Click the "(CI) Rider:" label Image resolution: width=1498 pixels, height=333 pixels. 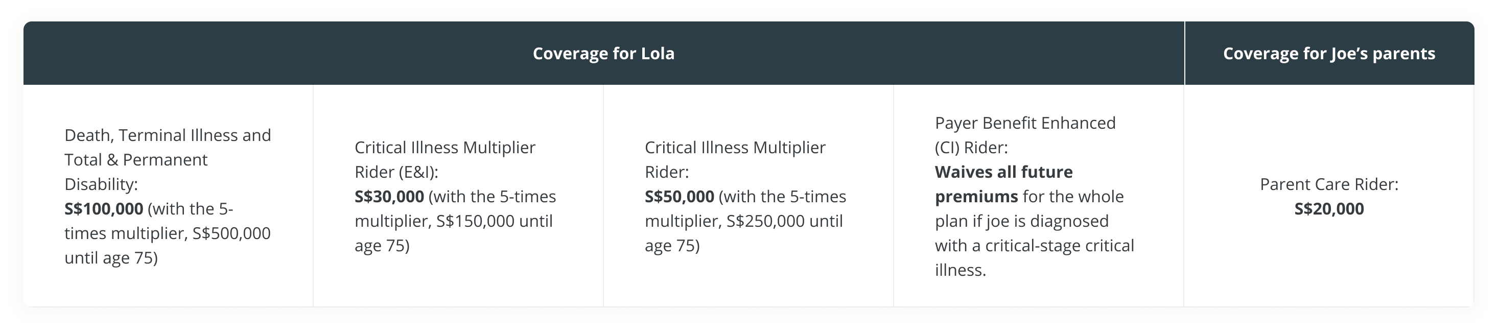pyautogui.click(x=971, y=148)
